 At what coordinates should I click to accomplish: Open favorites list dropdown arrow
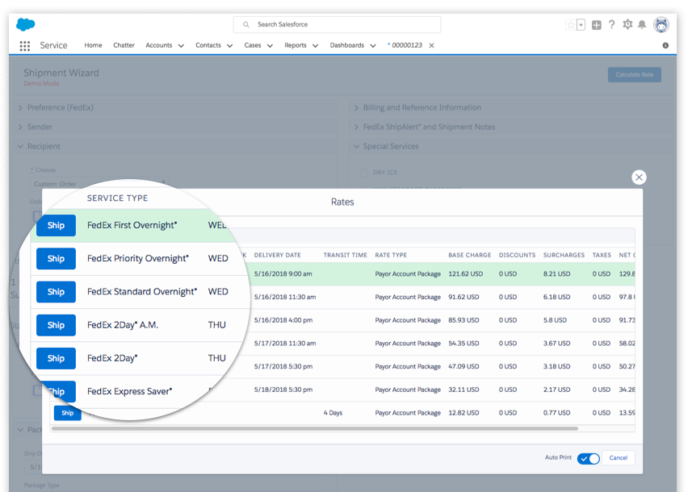[581, 25]
